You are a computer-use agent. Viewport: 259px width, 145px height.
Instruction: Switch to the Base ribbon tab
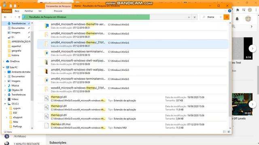pyautogui.click(x=17, y=11)
